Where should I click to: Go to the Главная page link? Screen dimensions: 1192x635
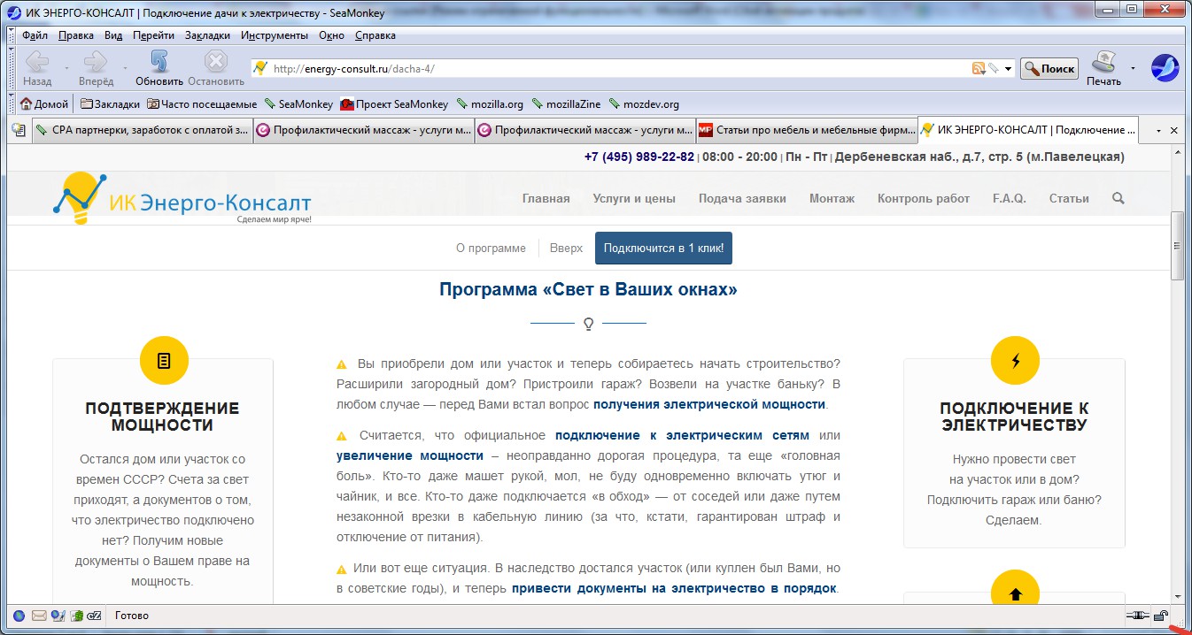tap(546, 198)
